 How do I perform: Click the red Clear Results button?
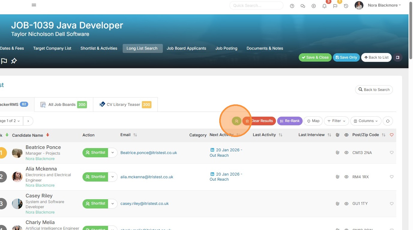259,121
